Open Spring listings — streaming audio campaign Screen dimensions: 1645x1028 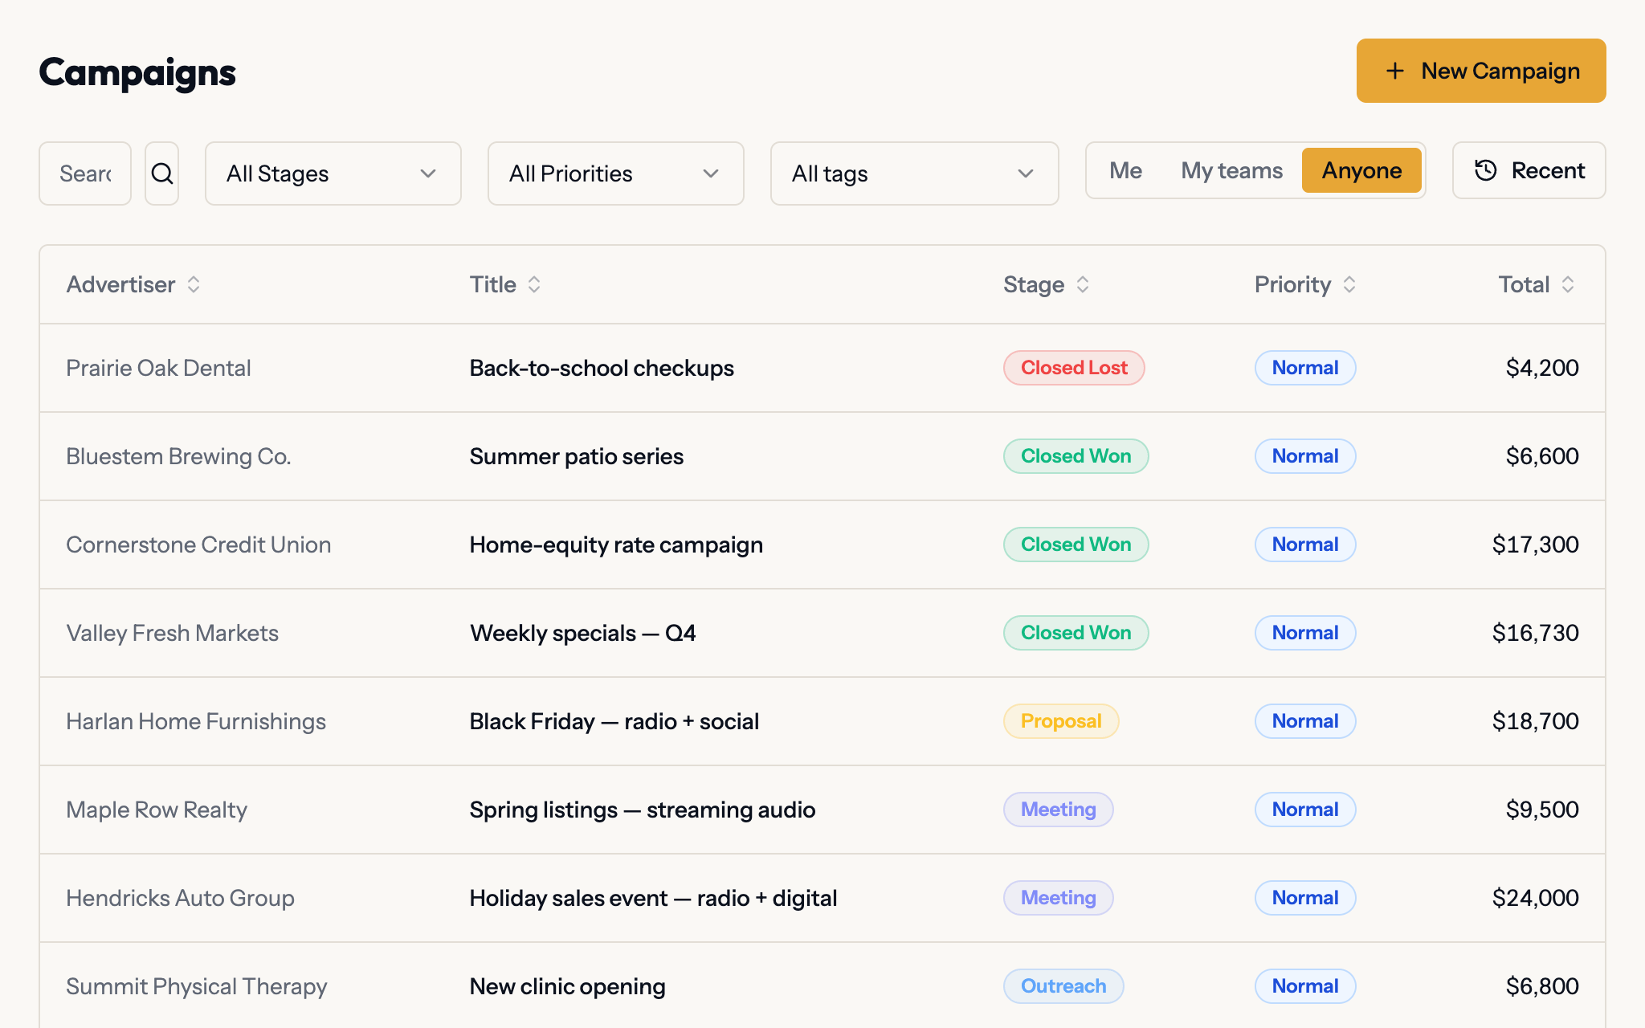(x=642, y=810)
